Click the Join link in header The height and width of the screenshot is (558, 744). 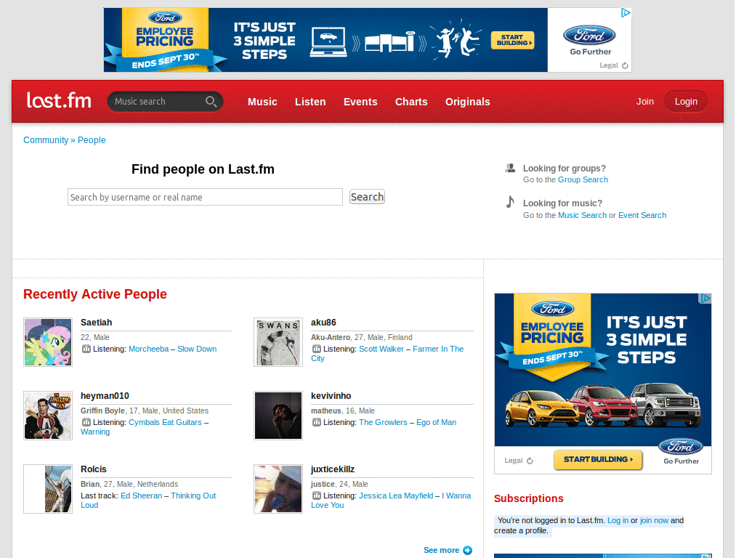click(645, 102)
